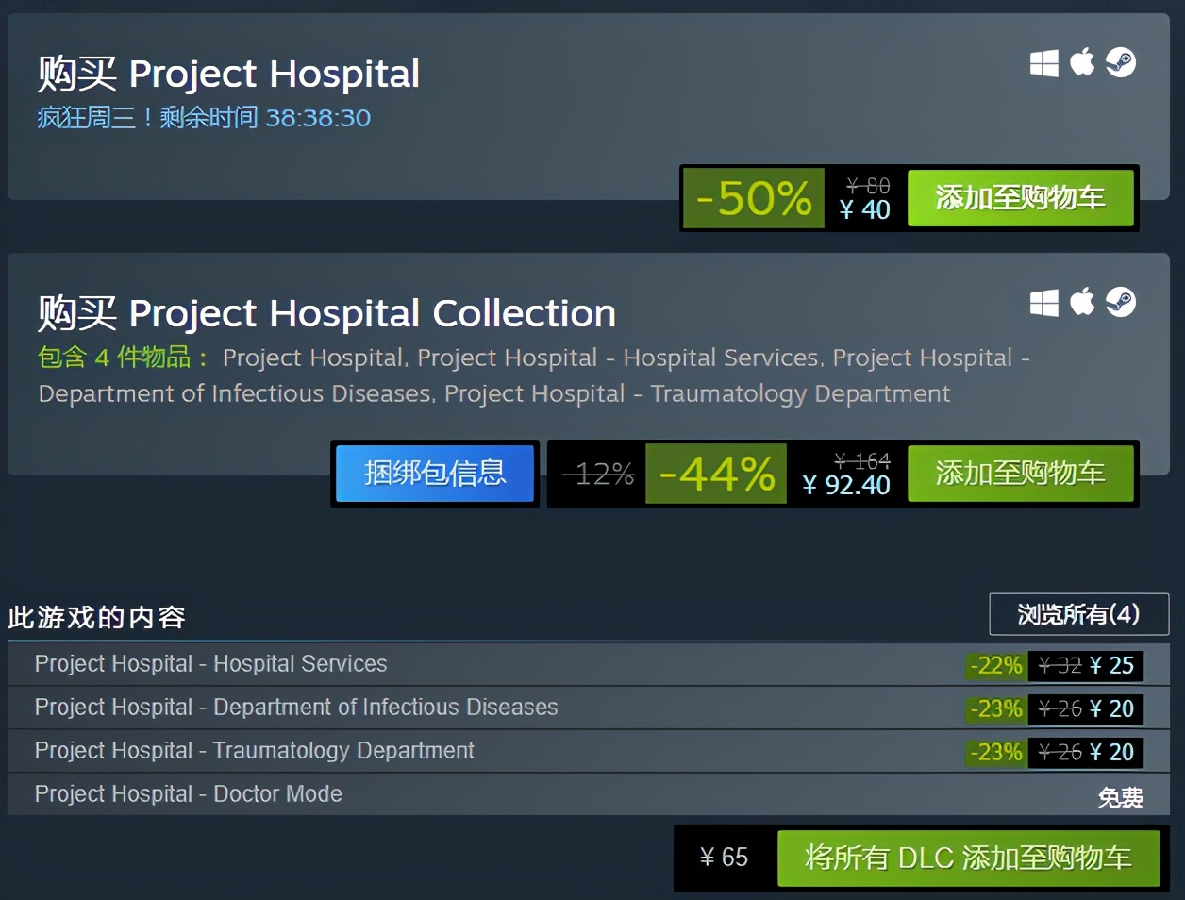Viewport: 1185px width, 900px height.
Task: Click the ¥ 92.40 bundle price
Action: click(x=846, y=486)
